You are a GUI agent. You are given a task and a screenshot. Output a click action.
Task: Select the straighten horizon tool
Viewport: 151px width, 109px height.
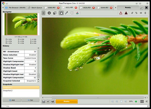[77, 13]
